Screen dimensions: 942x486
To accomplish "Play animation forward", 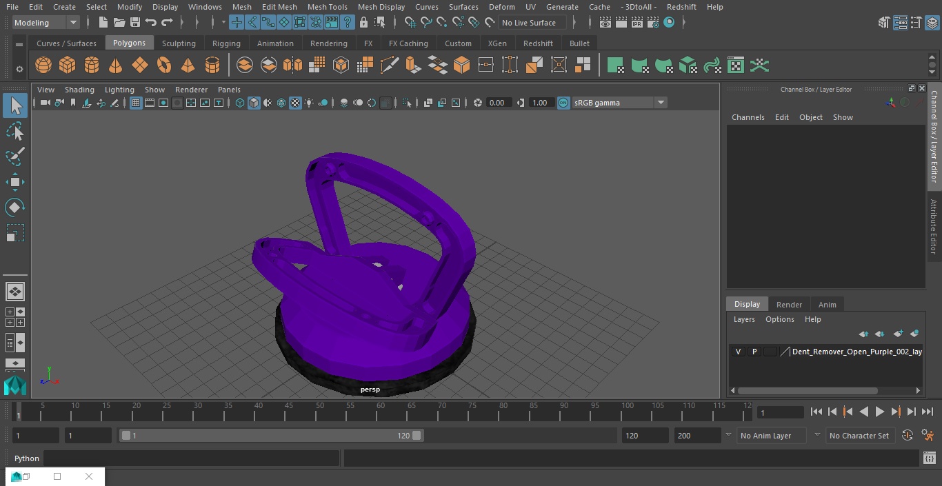I will point(880,412).
